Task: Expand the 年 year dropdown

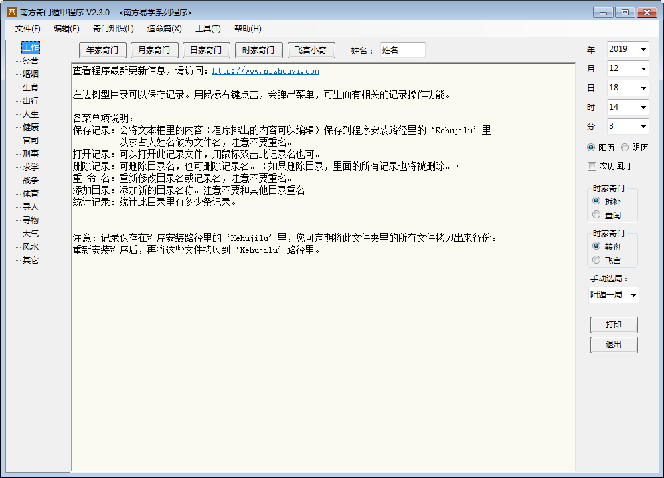Action: click(x=643, y=50)
